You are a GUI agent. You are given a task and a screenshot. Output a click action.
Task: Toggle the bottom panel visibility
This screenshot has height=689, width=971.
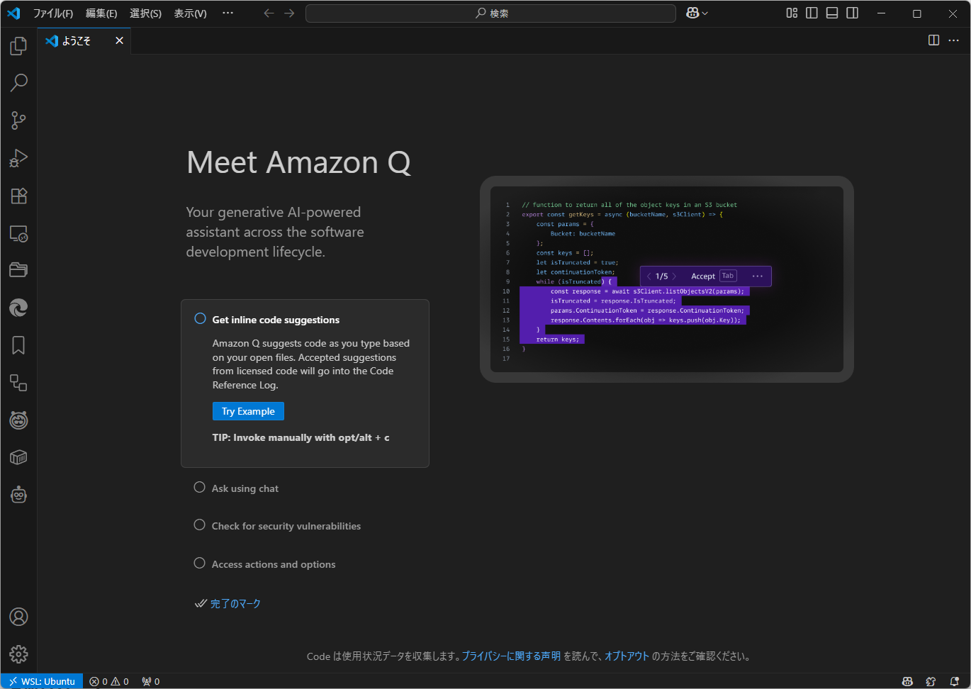(x=832, y=13)
